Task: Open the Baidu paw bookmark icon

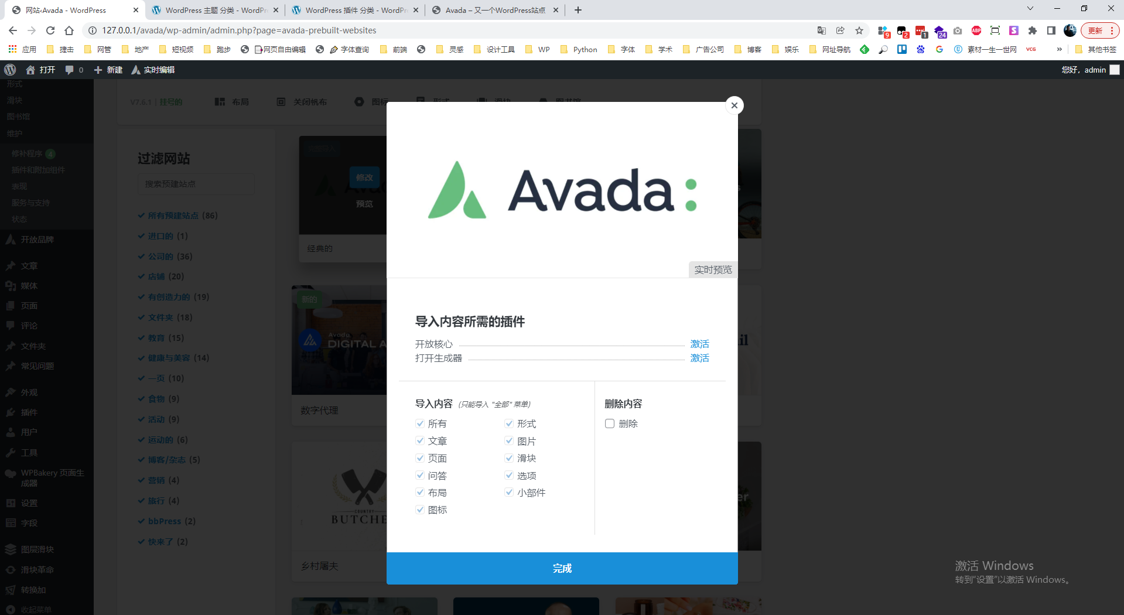Action: 921,49
